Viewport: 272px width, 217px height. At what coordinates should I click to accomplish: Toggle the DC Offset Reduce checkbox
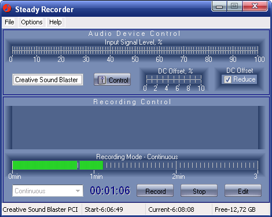227,79
